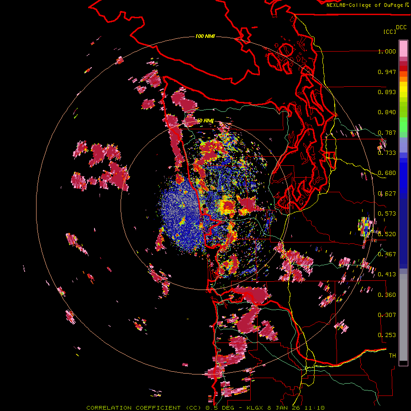Click the 0.627 scale value

click(387, 194)
